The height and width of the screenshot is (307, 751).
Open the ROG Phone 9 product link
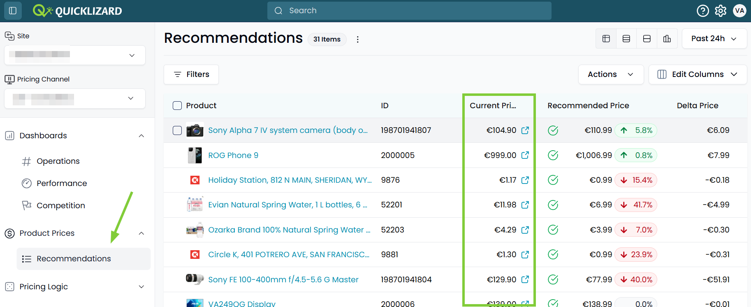(233, 155)
